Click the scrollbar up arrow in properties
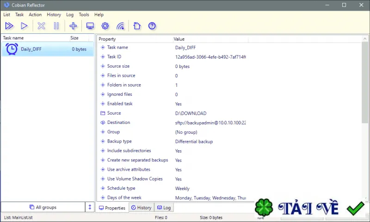Viewport: 370px width, 222px height. (365, 39)
